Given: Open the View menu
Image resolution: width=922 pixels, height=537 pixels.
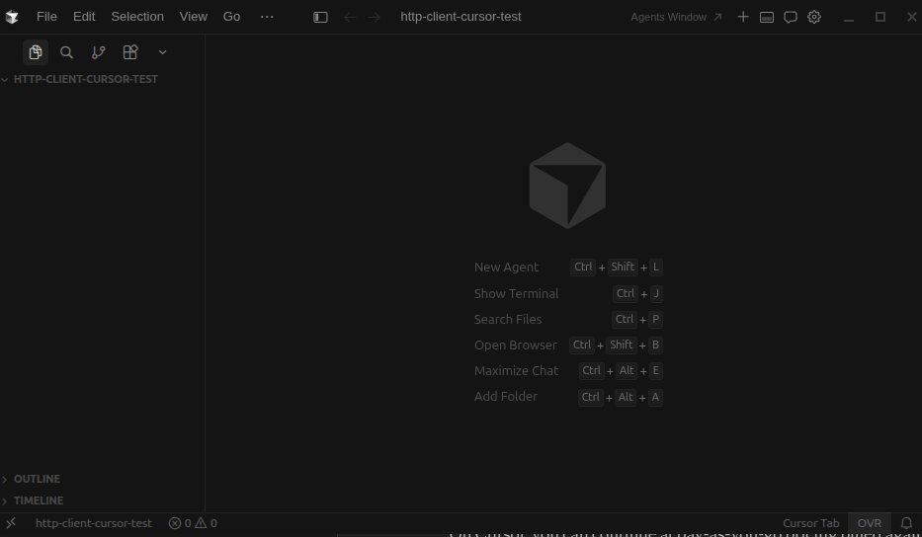Looking at the screenshot, I should [x=194, y=17].
